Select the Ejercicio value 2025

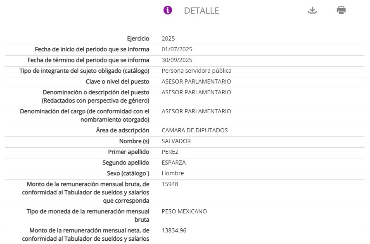(x=168, y=38)
